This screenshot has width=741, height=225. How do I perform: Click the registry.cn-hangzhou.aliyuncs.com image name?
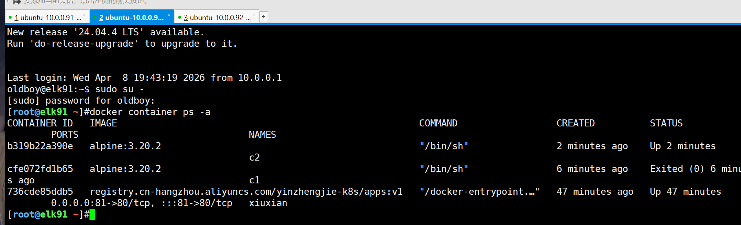point(246,192)
